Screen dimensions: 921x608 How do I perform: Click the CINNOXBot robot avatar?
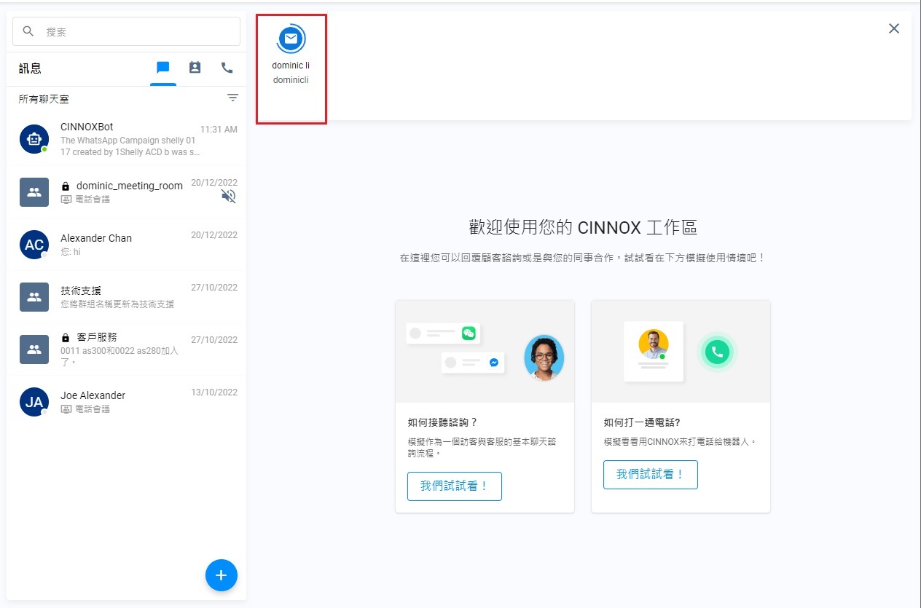[34, 139]
